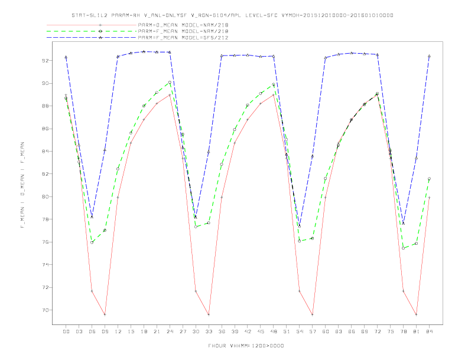
Task: Click x-axis tick label 63
Action: click(339, 332)
